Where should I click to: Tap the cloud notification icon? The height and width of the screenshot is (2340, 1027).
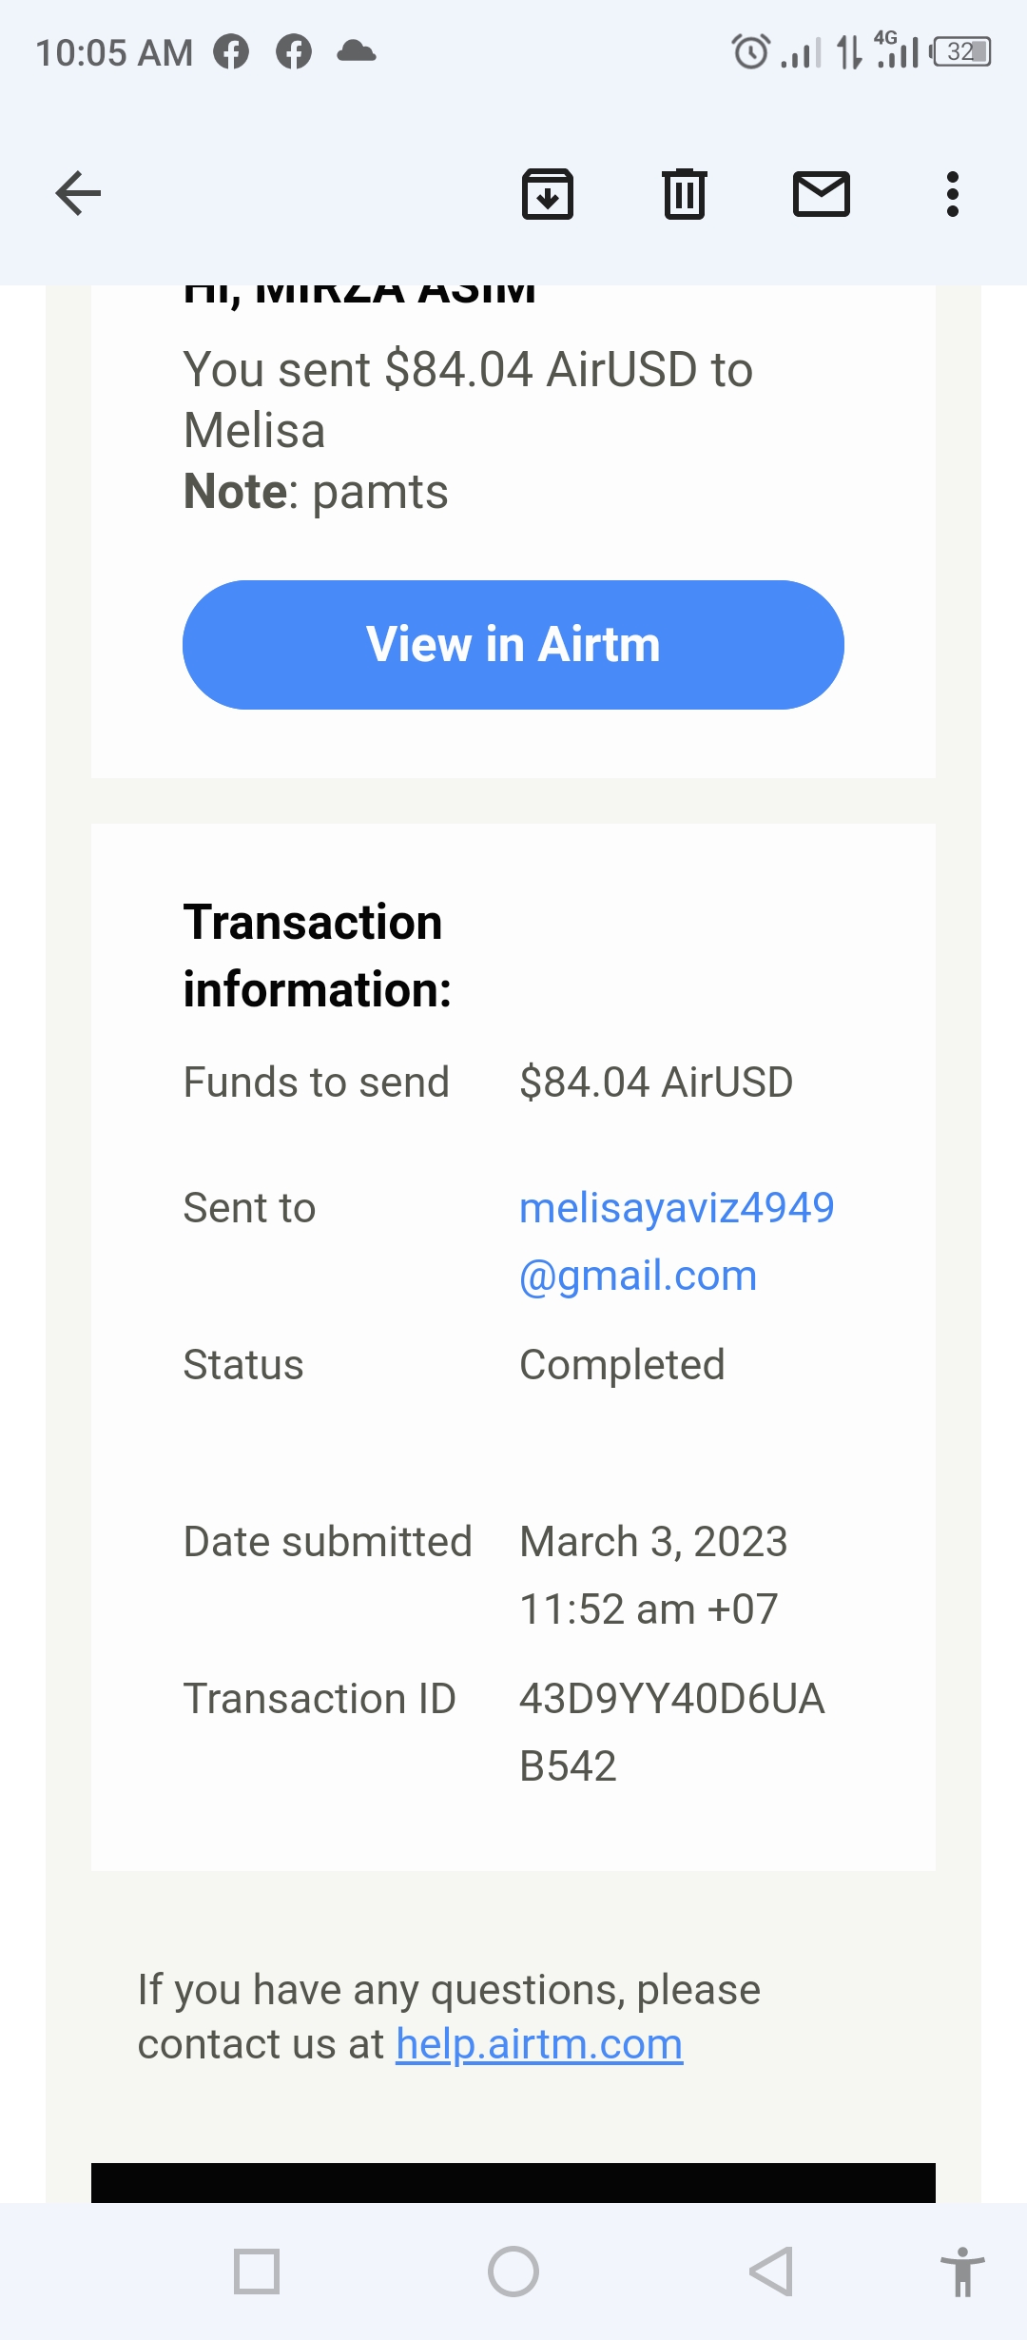point(357,51)
